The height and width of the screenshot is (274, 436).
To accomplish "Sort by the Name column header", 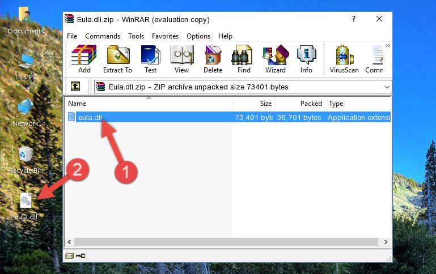I will click(149, 104).
